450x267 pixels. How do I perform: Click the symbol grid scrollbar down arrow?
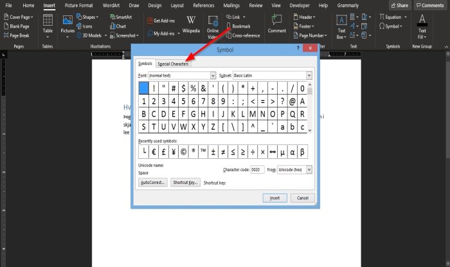310,130
